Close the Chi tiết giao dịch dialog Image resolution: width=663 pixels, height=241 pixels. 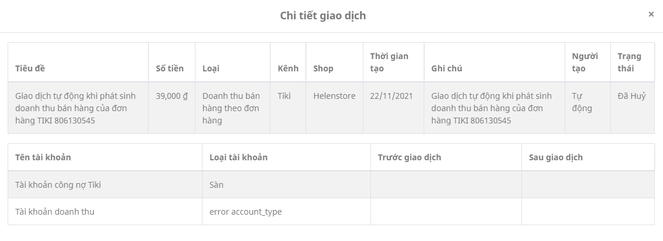(651, 15)
